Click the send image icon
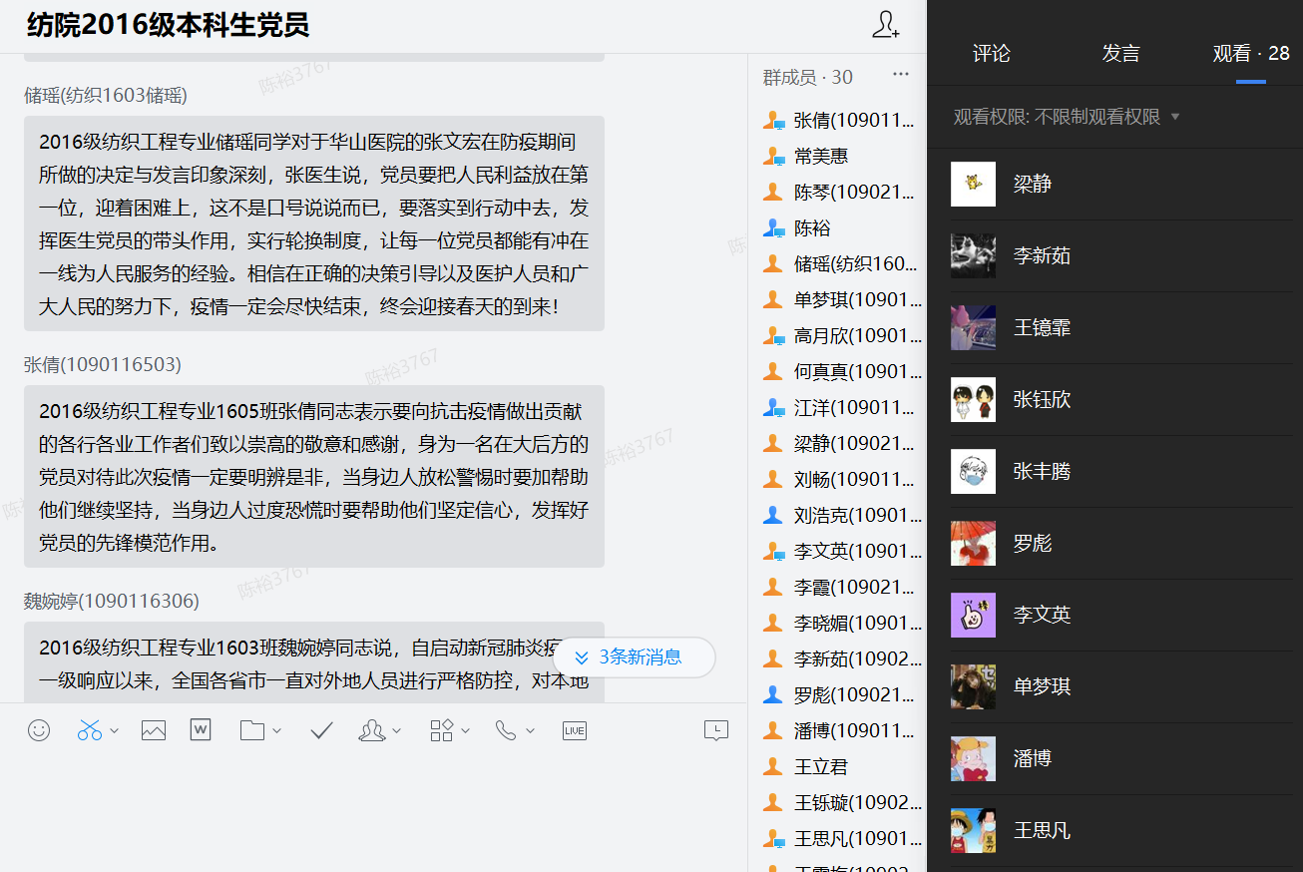Viewport: 1303px width, 872px height. coord(153,730)
